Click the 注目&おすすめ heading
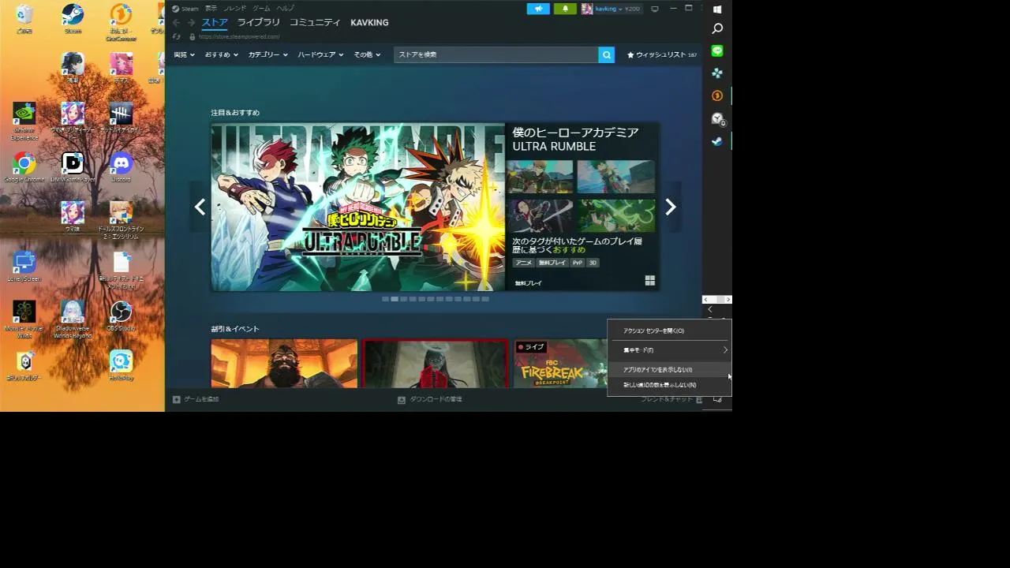The height and width of the screenshot is (568, 1010). (235, 113)
